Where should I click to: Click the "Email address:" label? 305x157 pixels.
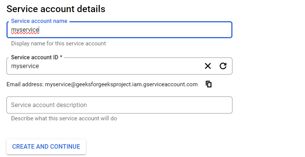(25, 84)
